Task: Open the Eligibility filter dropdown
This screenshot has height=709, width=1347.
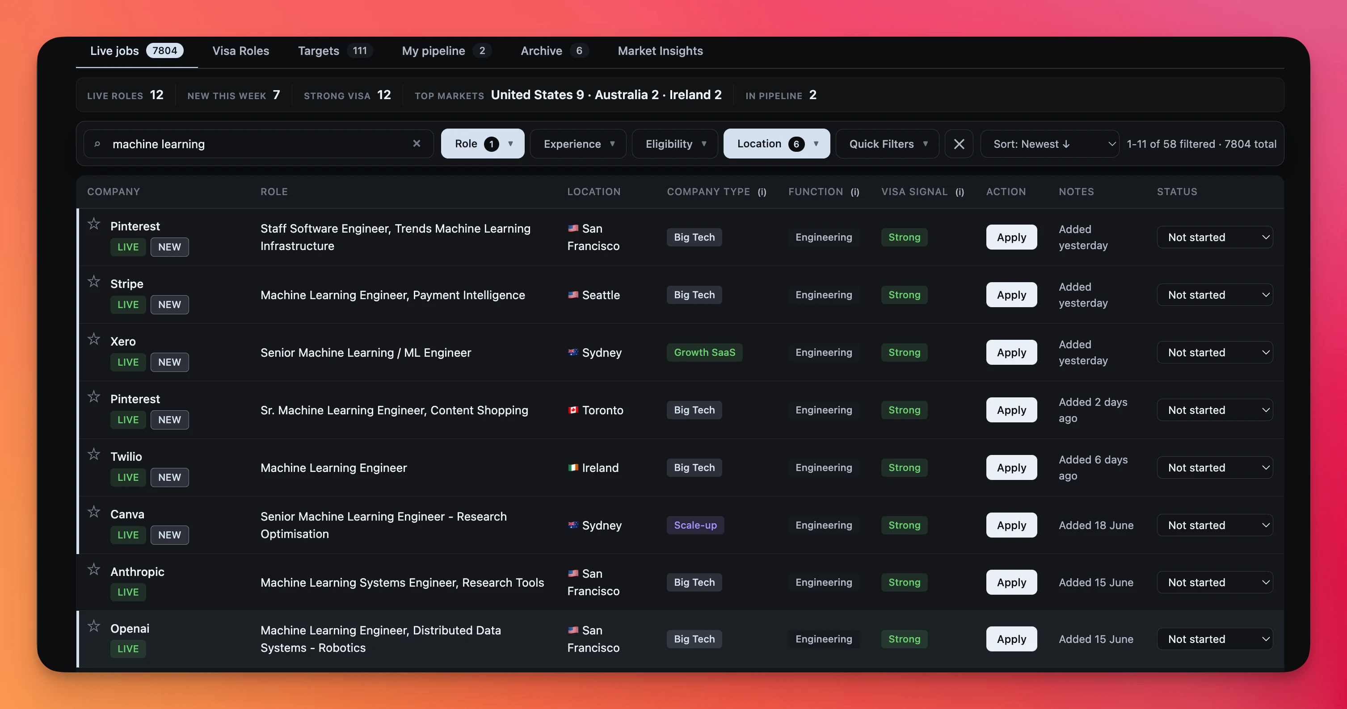Action: tap(674, 144)
